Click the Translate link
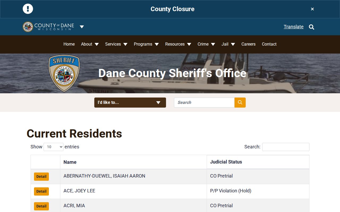This screenshot has width=340, height=212. (x=294, y=27)
